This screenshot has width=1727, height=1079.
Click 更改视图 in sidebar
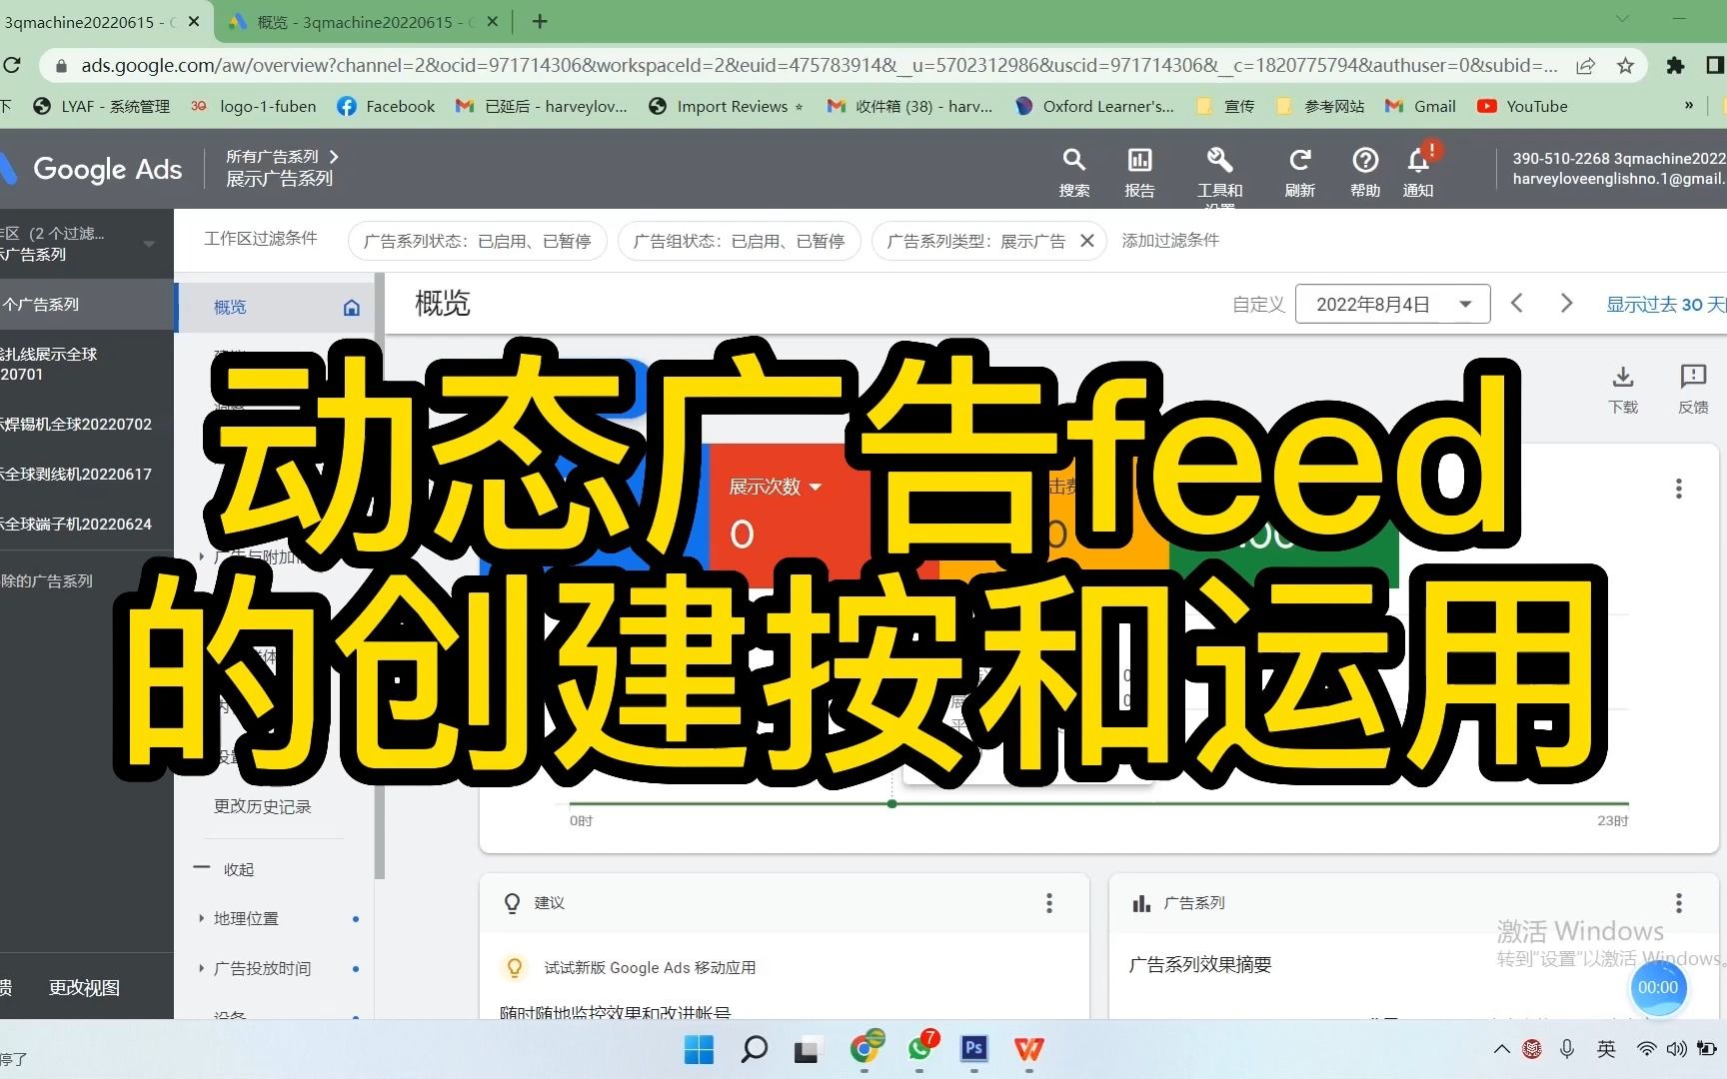pos(84,987)
